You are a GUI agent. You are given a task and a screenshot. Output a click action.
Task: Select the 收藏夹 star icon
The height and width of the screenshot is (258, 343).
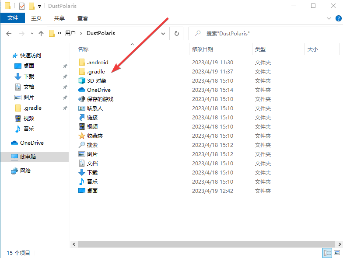click(x=82, y=136)
